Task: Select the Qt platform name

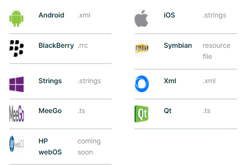Action: [x=167, y=111]
